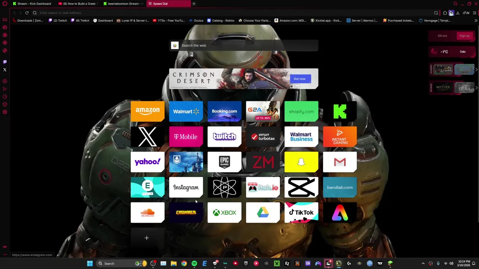This screenshot has width=479, height=269.
Task: Open the Amazon.com: MSI bookmark
Action: tap(290, 21)
